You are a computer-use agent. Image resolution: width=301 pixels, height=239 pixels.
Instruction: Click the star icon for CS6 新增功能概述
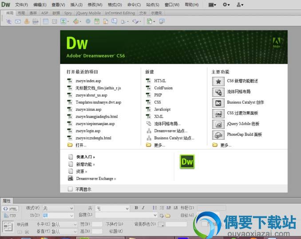point(218,82)
